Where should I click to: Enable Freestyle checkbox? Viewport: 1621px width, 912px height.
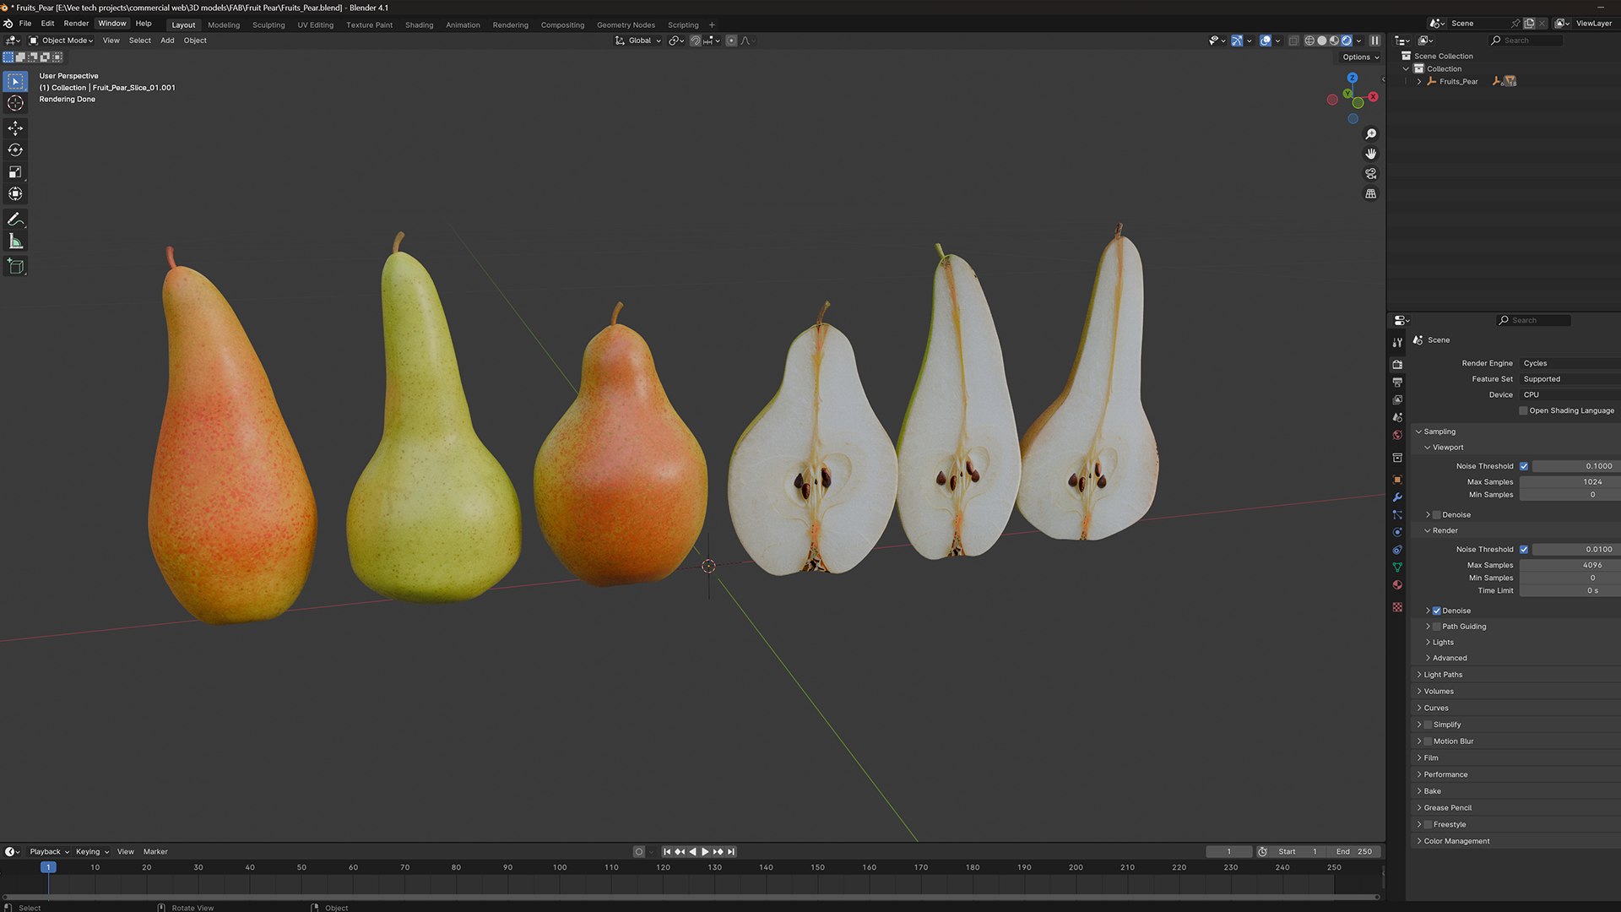tap(1429, 825)
